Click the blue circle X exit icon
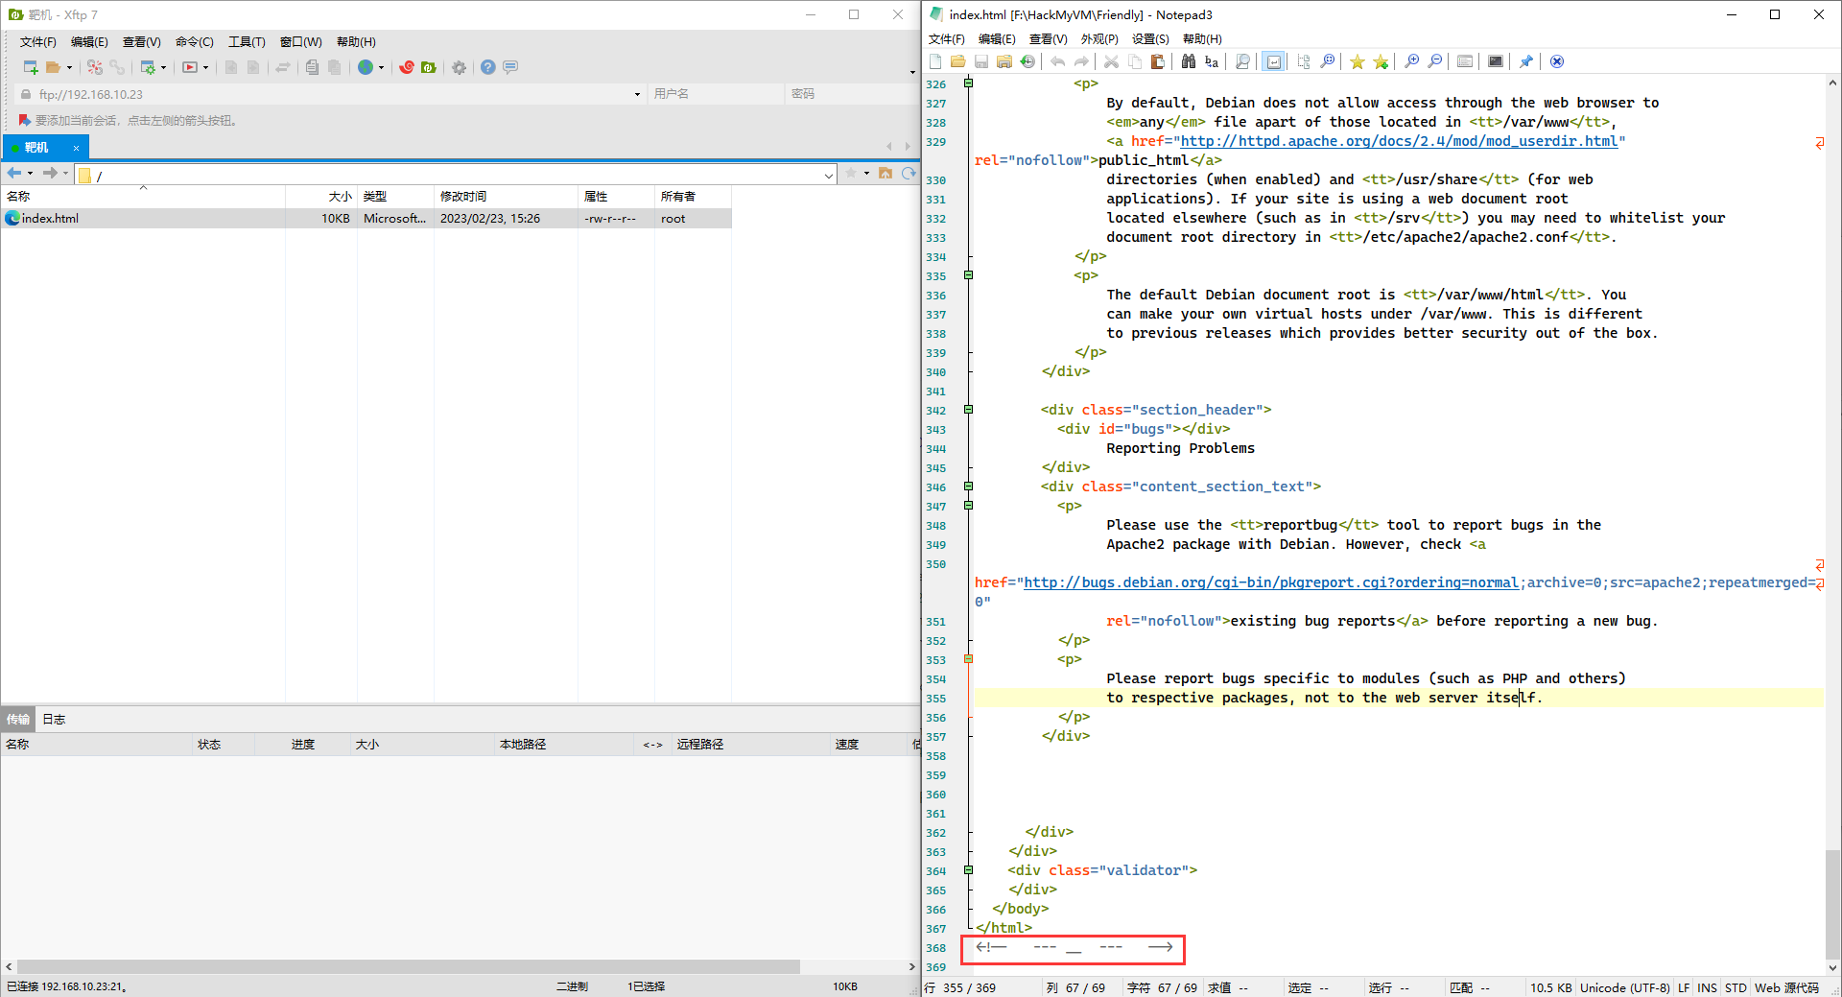 click(x=1557, y=61)
